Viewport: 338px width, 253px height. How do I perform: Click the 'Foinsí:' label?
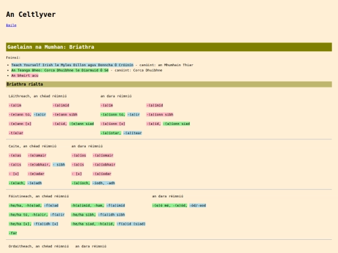pos(13,57)
